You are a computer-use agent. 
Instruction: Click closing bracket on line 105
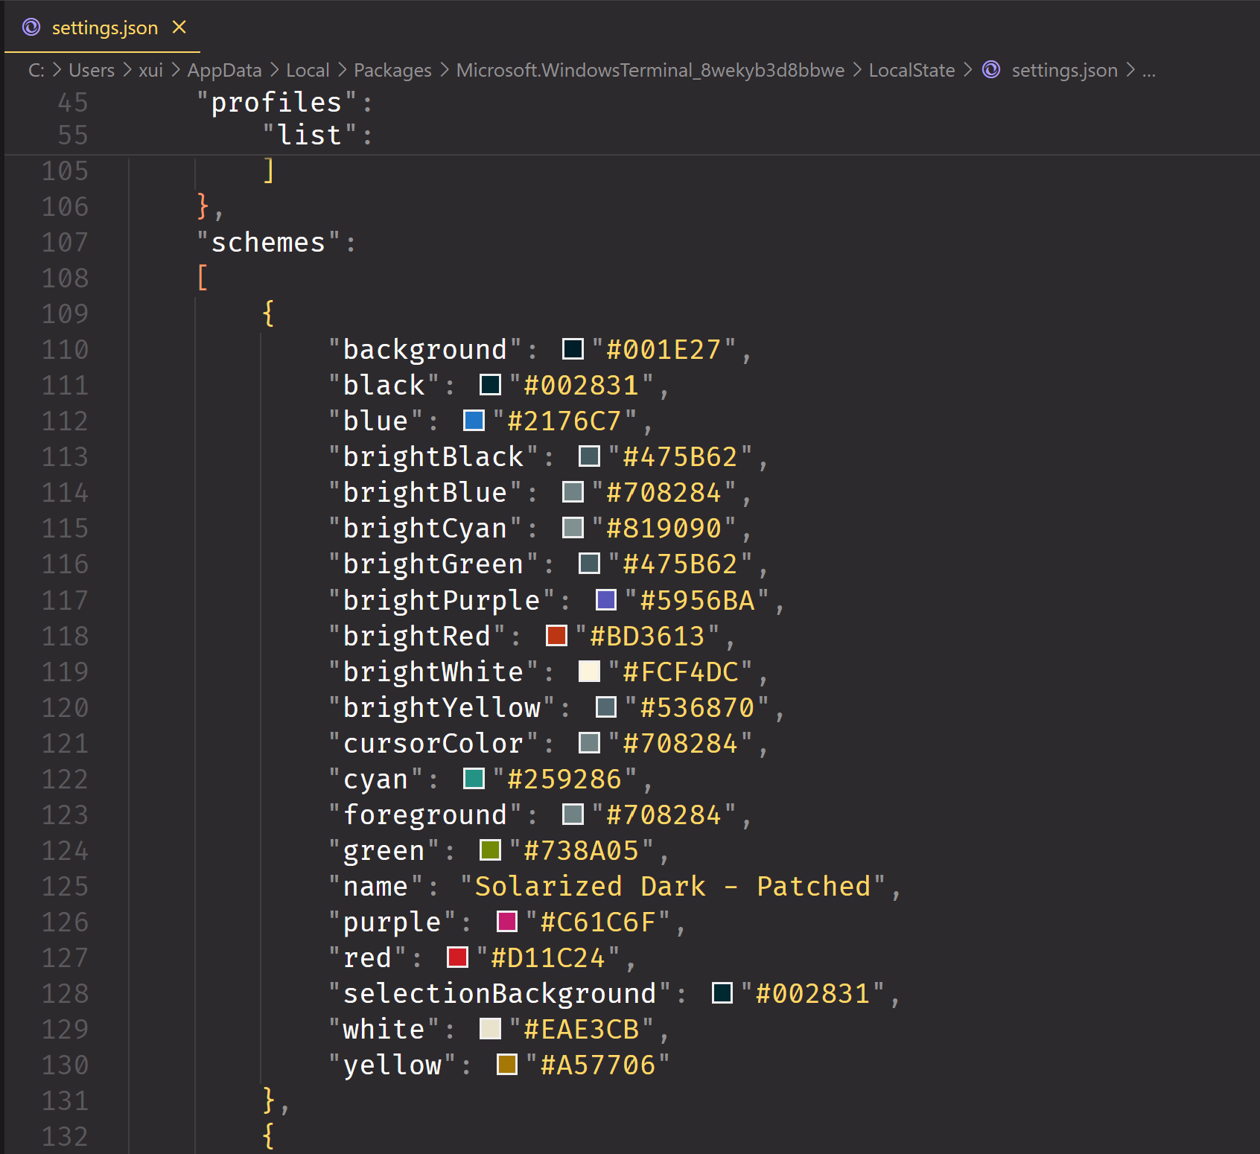coord(269,171)
